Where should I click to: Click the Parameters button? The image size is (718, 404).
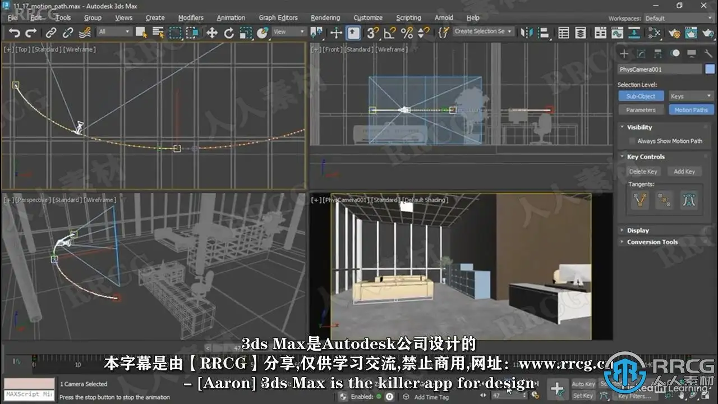tap(641, 110)
